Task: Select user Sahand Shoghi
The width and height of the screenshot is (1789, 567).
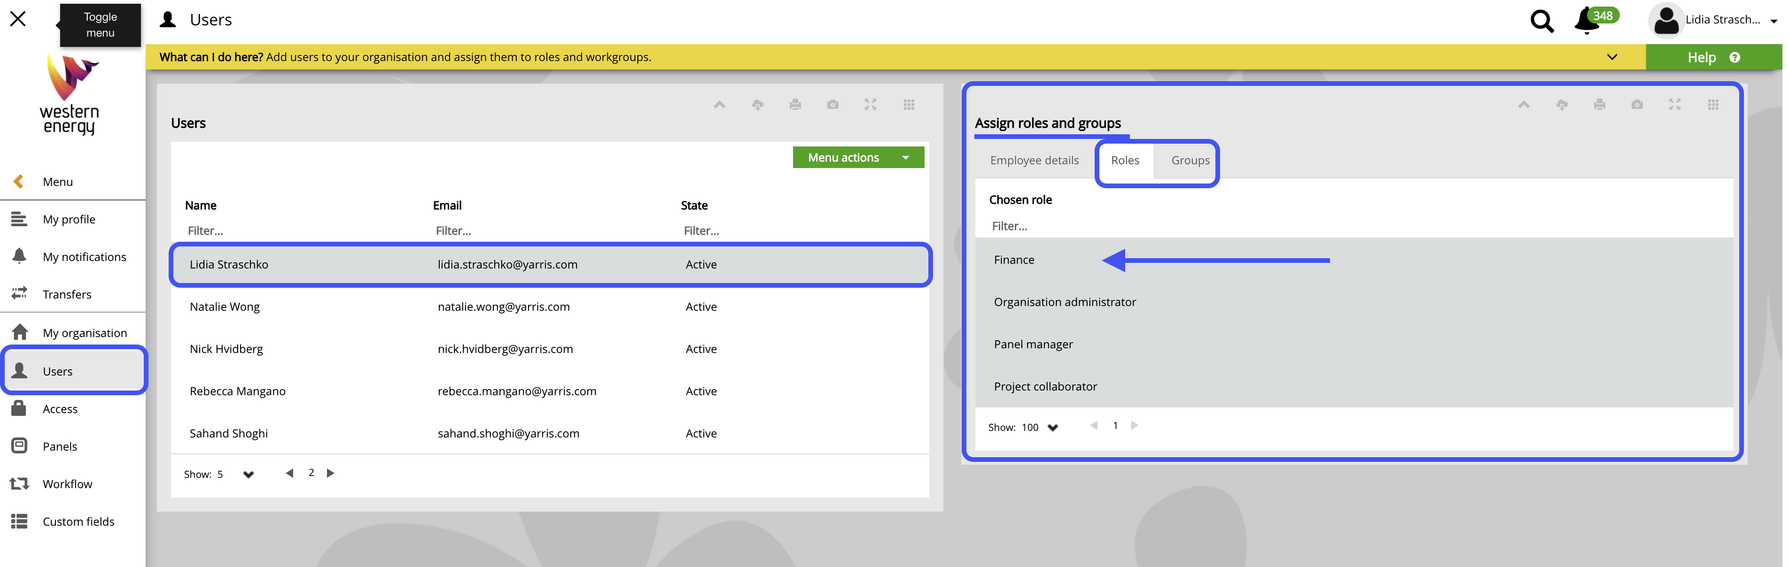Action: tap(228, 434)
